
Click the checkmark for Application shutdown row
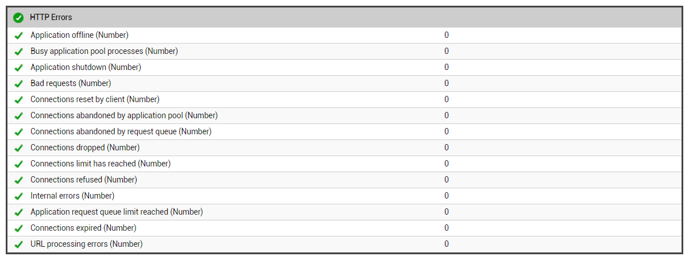pos(18,68)
